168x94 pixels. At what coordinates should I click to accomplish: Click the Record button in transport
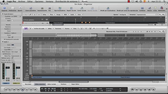[35, 89]
